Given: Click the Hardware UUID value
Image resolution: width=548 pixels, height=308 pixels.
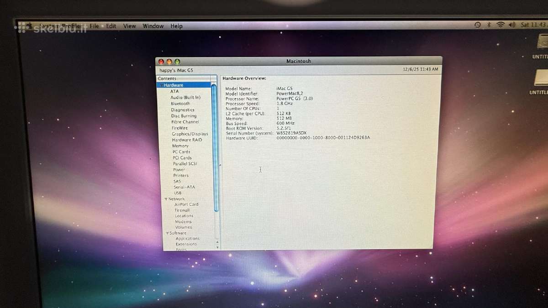Looking at the screenshot, I should coord(323,138).
